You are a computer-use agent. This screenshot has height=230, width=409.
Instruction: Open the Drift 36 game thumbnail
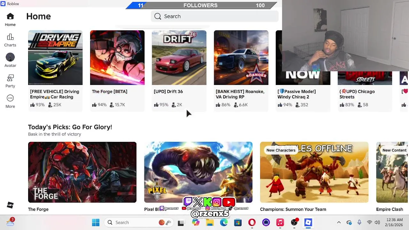(x=179, y=58)
